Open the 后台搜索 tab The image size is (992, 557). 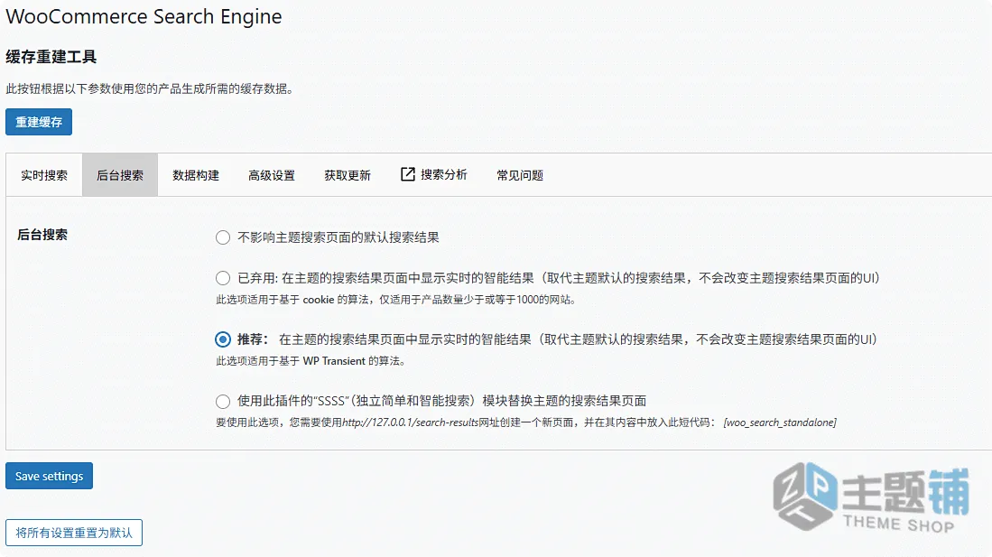(120, 175)
